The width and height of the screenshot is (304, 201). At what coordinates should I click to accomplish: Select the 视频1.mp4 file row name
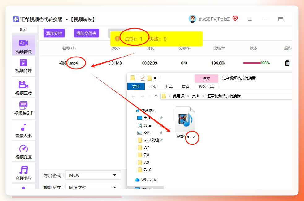tap(68, 63)
